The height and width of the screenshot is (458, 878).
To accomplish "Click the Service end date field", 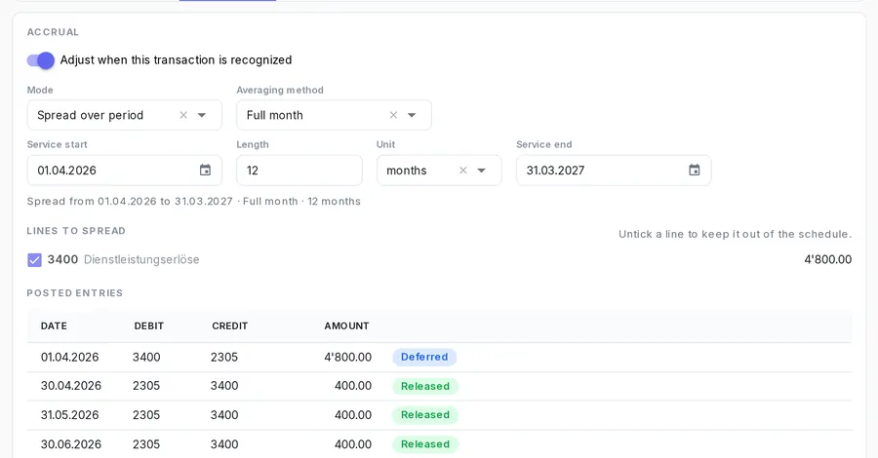I will [x=614, y=171].
